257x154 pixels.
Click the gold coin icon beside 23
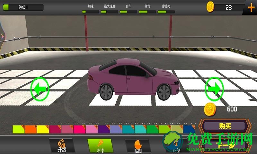click(x=210, y=6)
